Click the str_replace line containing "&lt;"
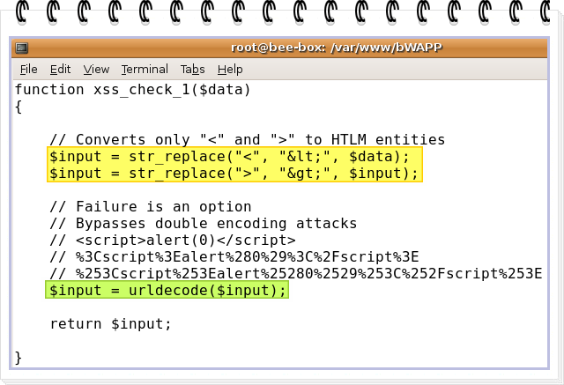The height and width of the screenshot is (385, 564). [x=229, y=157]
